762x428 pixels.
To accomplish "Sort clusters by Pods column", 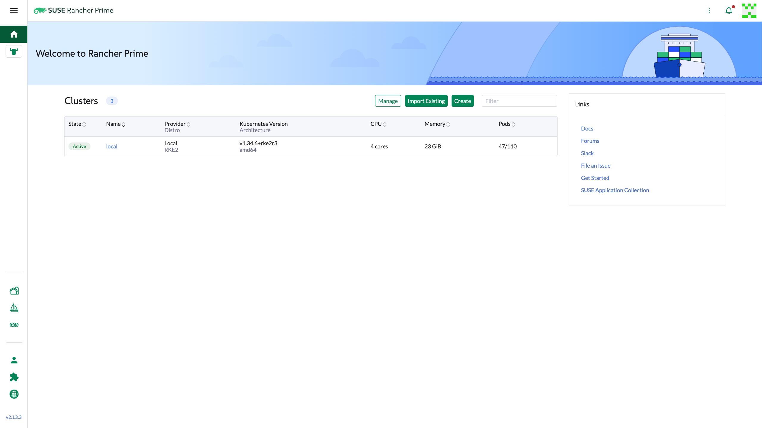I will (x=507, y=124).
